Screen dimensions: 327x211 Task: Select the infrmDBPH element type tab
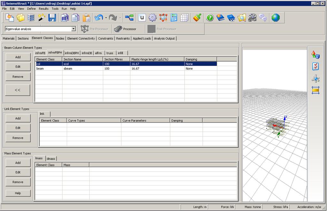[x=72, y=53]
